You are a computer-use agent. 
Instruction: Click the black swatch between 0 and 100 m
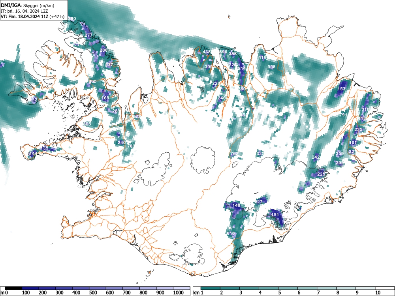(13, 288)
